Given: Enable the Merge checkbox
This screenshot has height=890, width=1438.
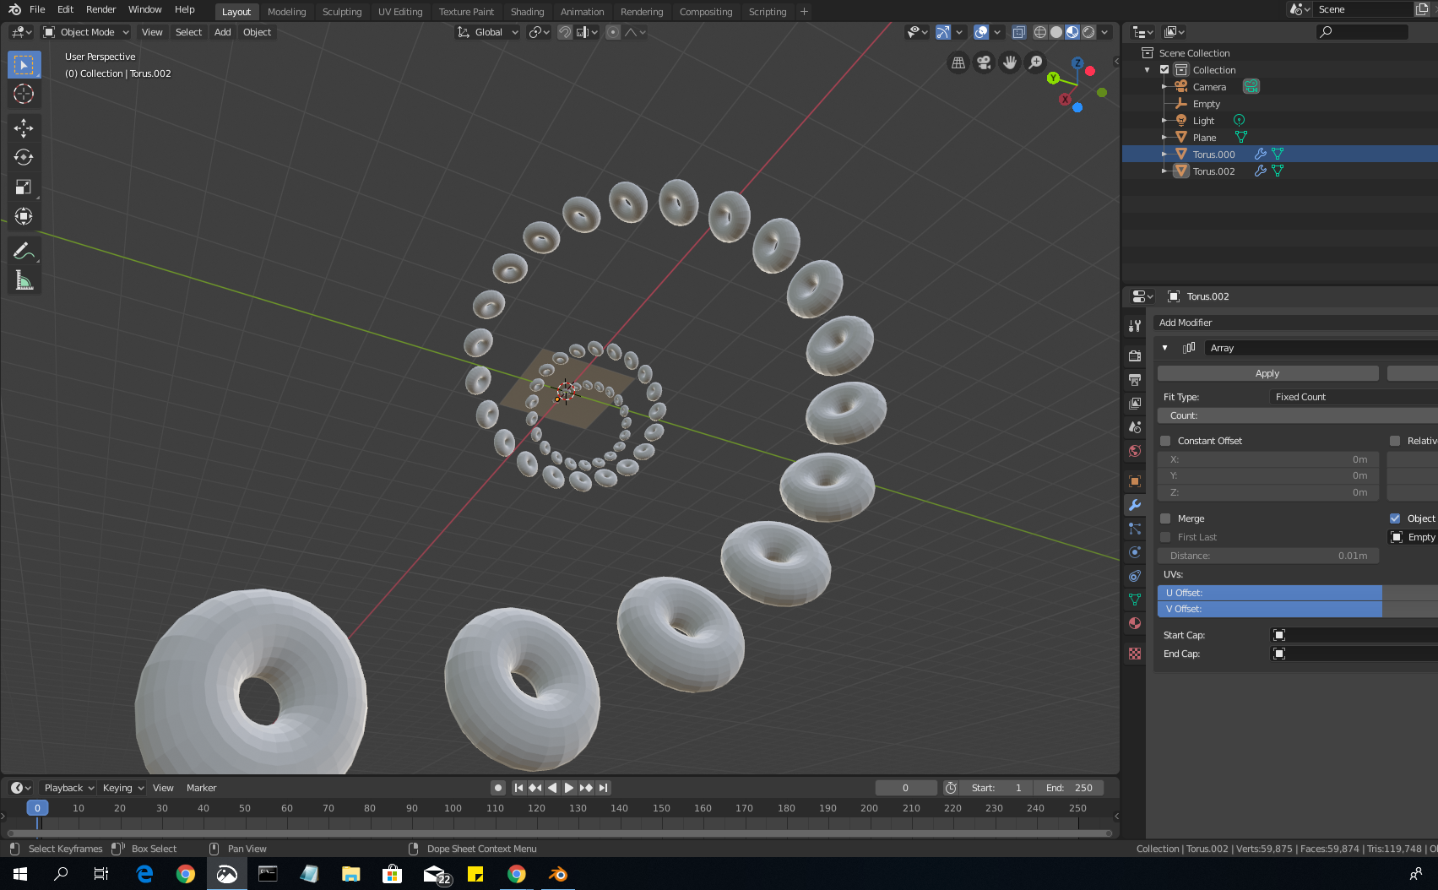Looking at the screenshot, I should [1165, 518].
